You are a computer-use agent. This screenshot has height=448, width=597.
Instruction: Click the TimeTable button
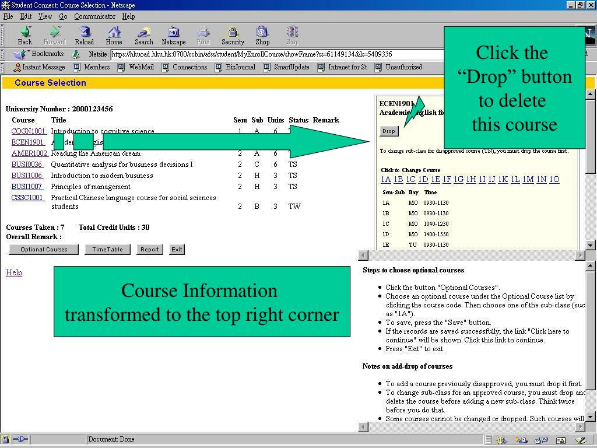tap(107, 250)
